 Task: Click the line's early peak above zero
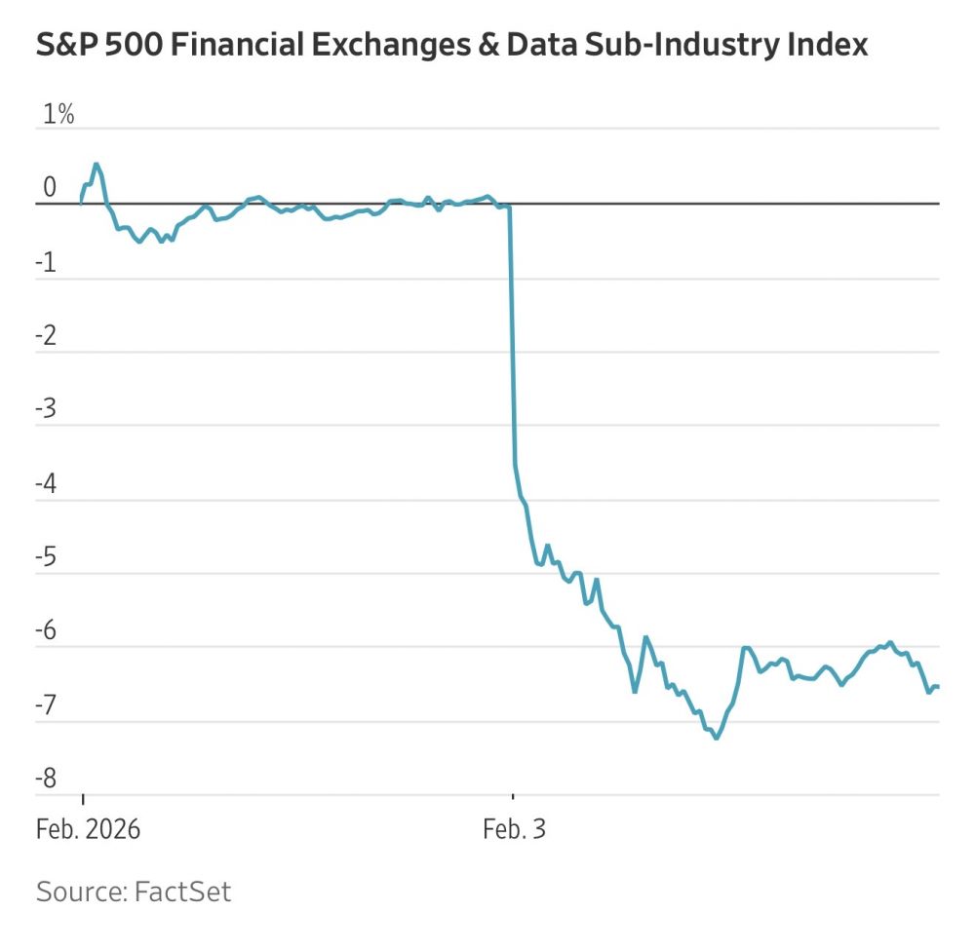pyautogui.click(x=96, y=164)
